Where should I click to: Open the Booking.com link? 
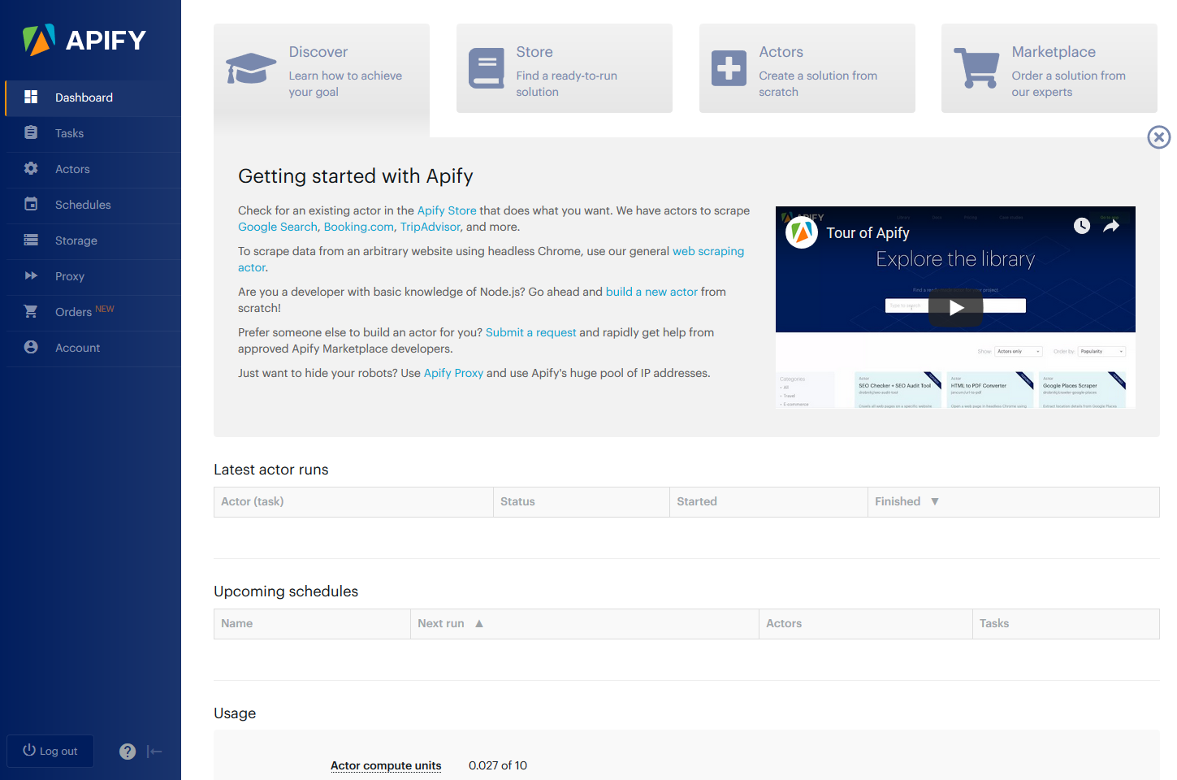(358, 227)
